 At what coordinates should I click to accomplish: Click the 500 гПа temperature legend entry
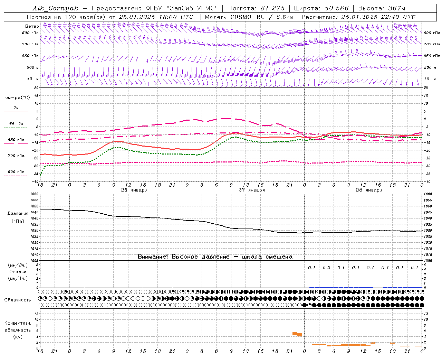16,172
